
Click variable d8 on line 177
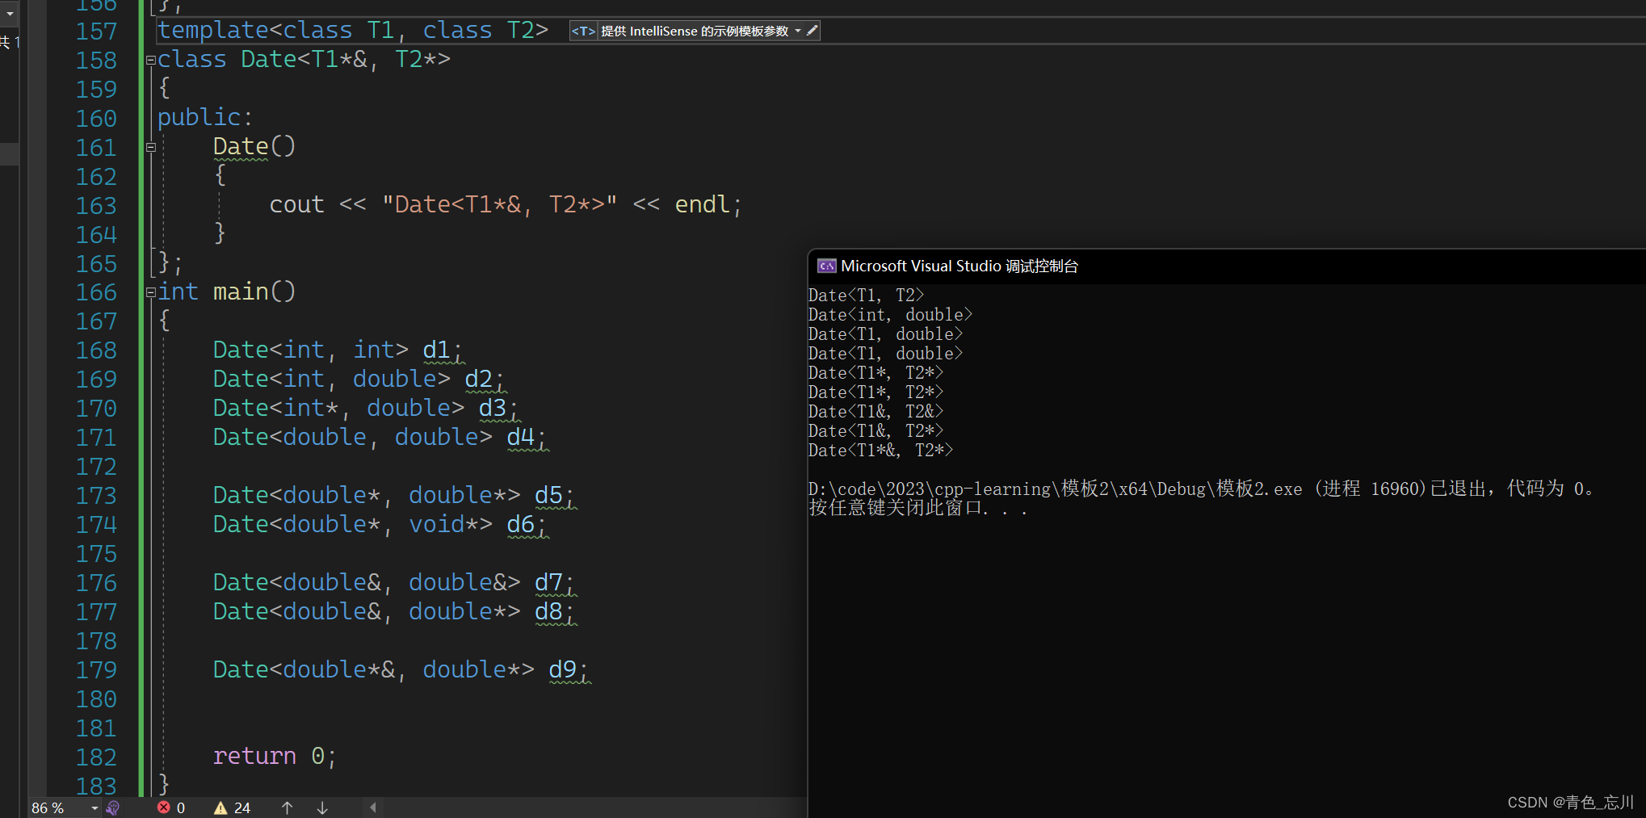point(549,611)
